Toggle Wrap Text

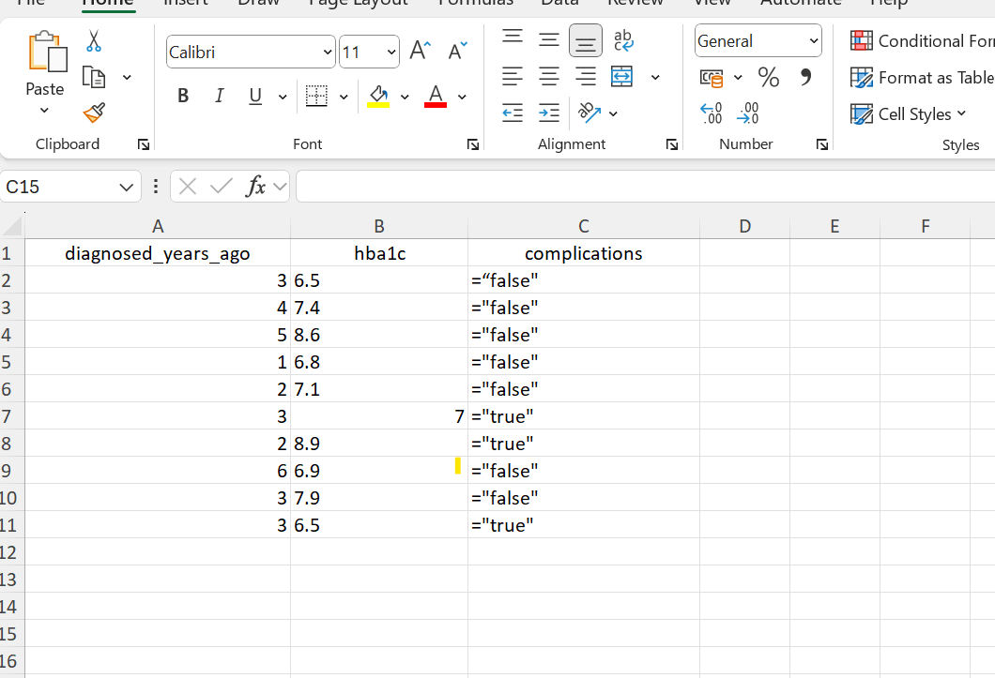(623, 40)
